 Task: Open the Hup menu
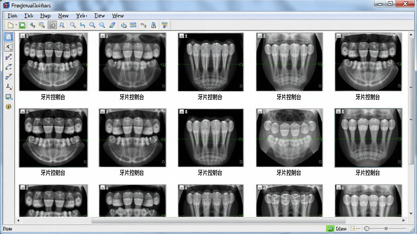[46, 16]
